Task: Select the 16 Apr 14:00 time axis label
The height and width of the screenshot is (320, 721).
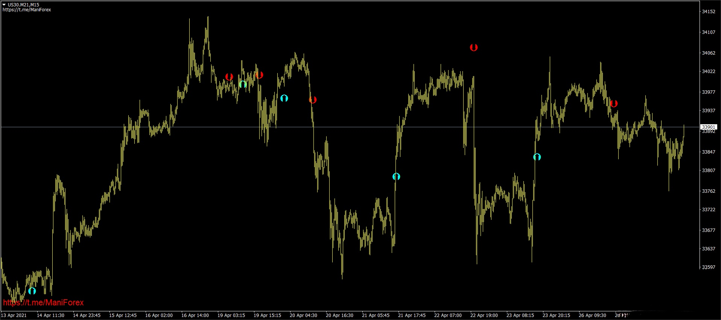Action: [195, 315]
